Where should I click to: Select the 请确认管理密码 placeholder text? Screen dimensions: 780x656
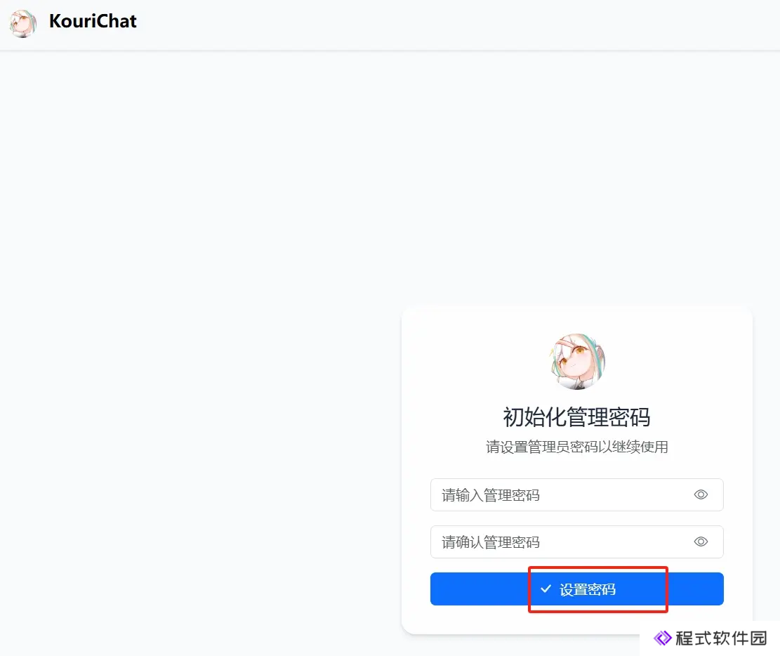tap(491, 542)
